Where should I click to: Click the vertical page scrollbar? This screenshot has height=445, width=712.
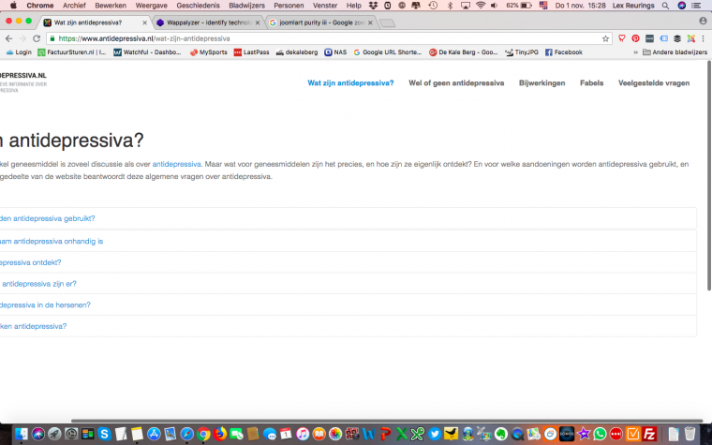[x=709, y=176]
